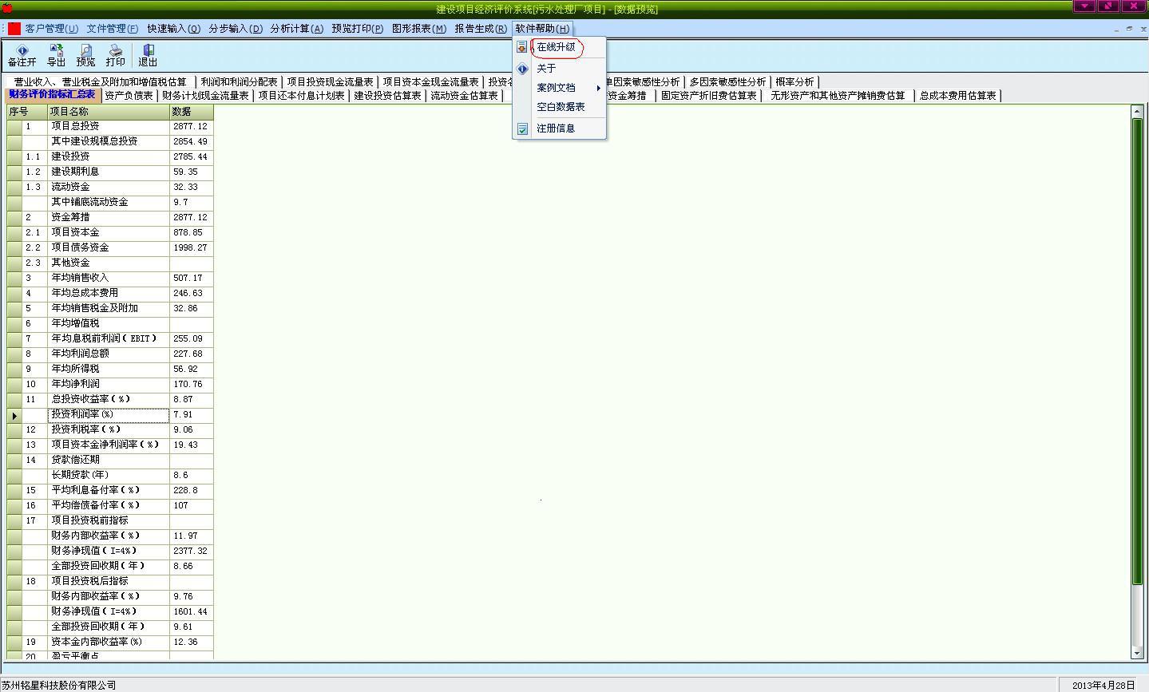Click the 投资利润率(%) selected cell
This screenshot has width=1149, height=692.
coord(109,414)
